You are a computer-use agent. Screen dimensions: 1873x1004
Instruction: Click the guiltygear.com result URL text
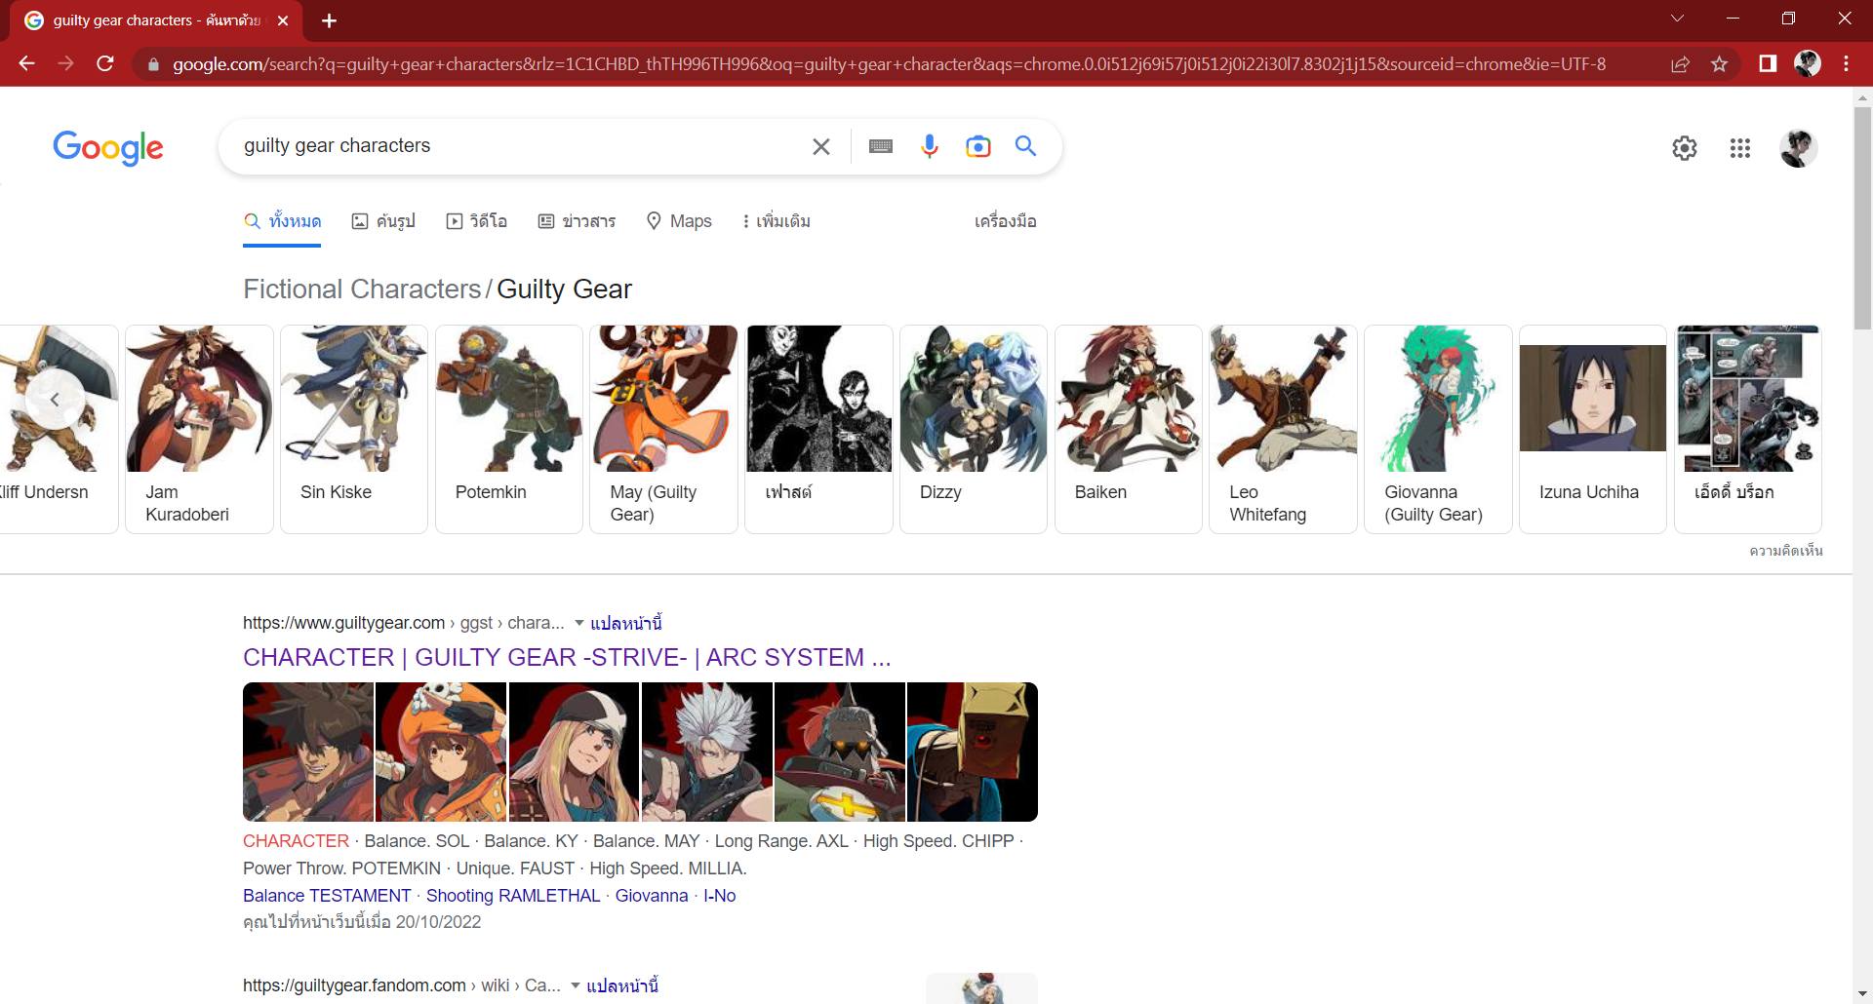[404, 623]
